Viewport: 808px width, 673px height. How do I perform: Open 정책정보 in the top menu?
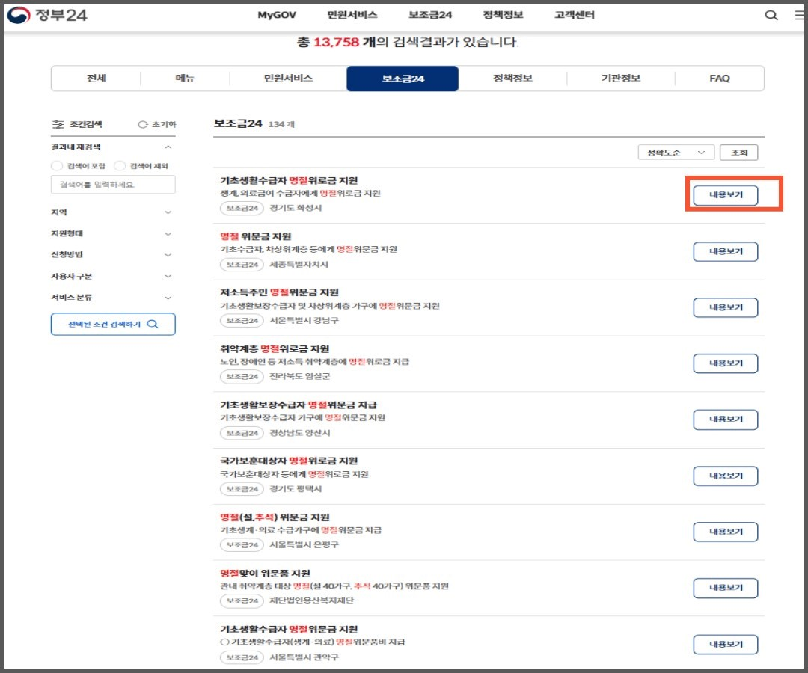[x=503, y=15]
